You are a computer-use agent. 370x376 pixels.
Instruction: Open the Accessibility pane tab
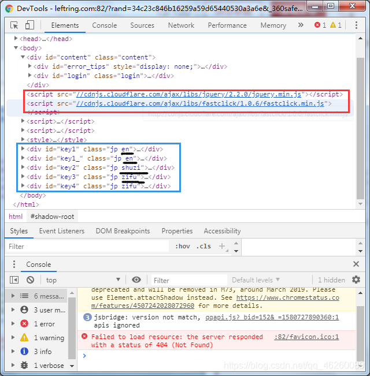222,231
